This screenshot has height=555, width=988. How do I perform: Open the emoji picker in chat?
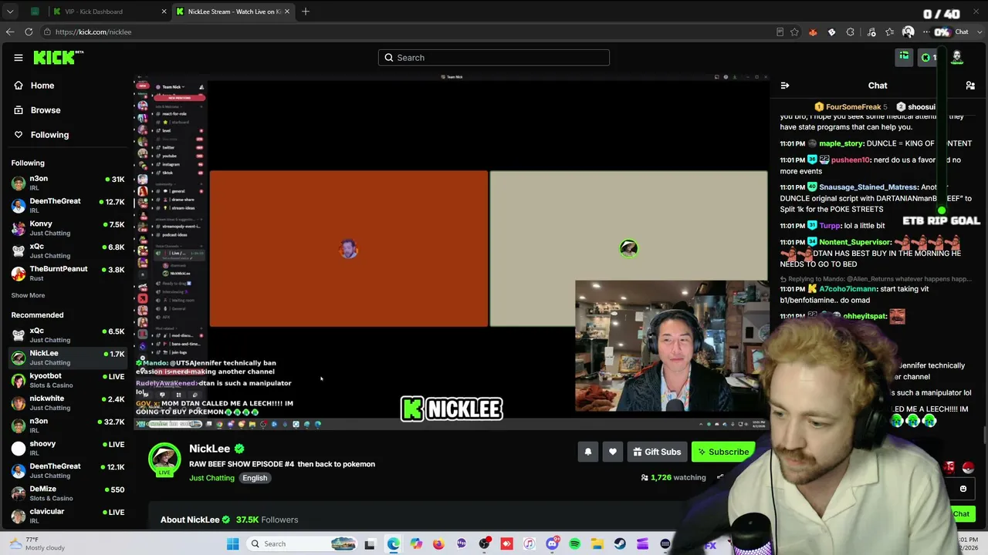tap(963, 489)
